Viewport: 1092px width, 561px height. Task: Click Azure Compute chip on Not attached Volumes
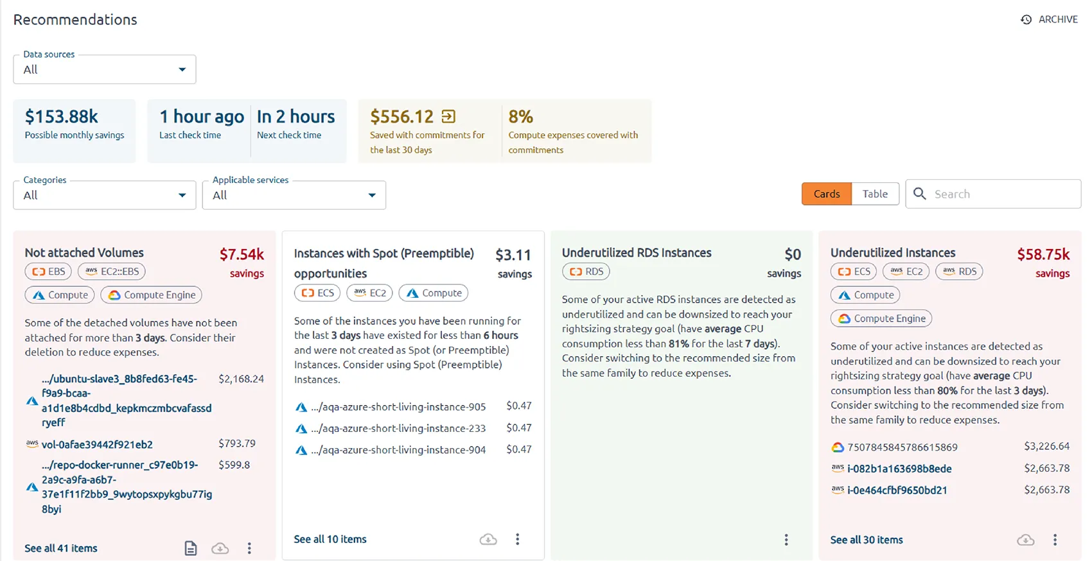click(x=60, y=295)
